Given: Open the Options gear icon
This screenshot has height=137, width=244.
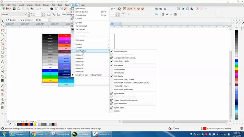Looking at the screenshot, I should pyautogui.click(x=119, y=9).
